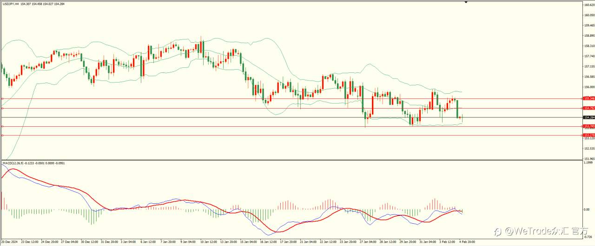This screenshot has height=246, width=595.
Task: Click the 160.620 price axis label
Action: pos(589,5)
